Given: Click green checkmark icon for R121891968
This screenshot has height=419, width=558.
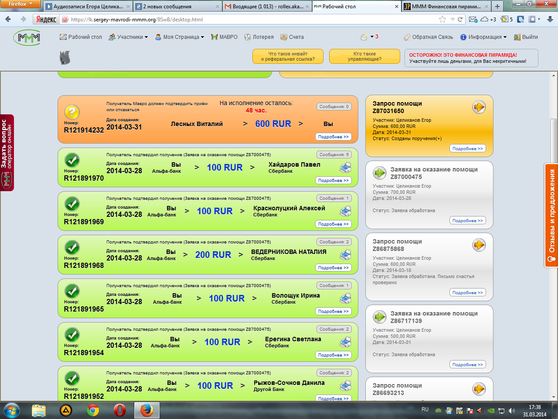Looking at the screenshot, I should tap(72, 247).
